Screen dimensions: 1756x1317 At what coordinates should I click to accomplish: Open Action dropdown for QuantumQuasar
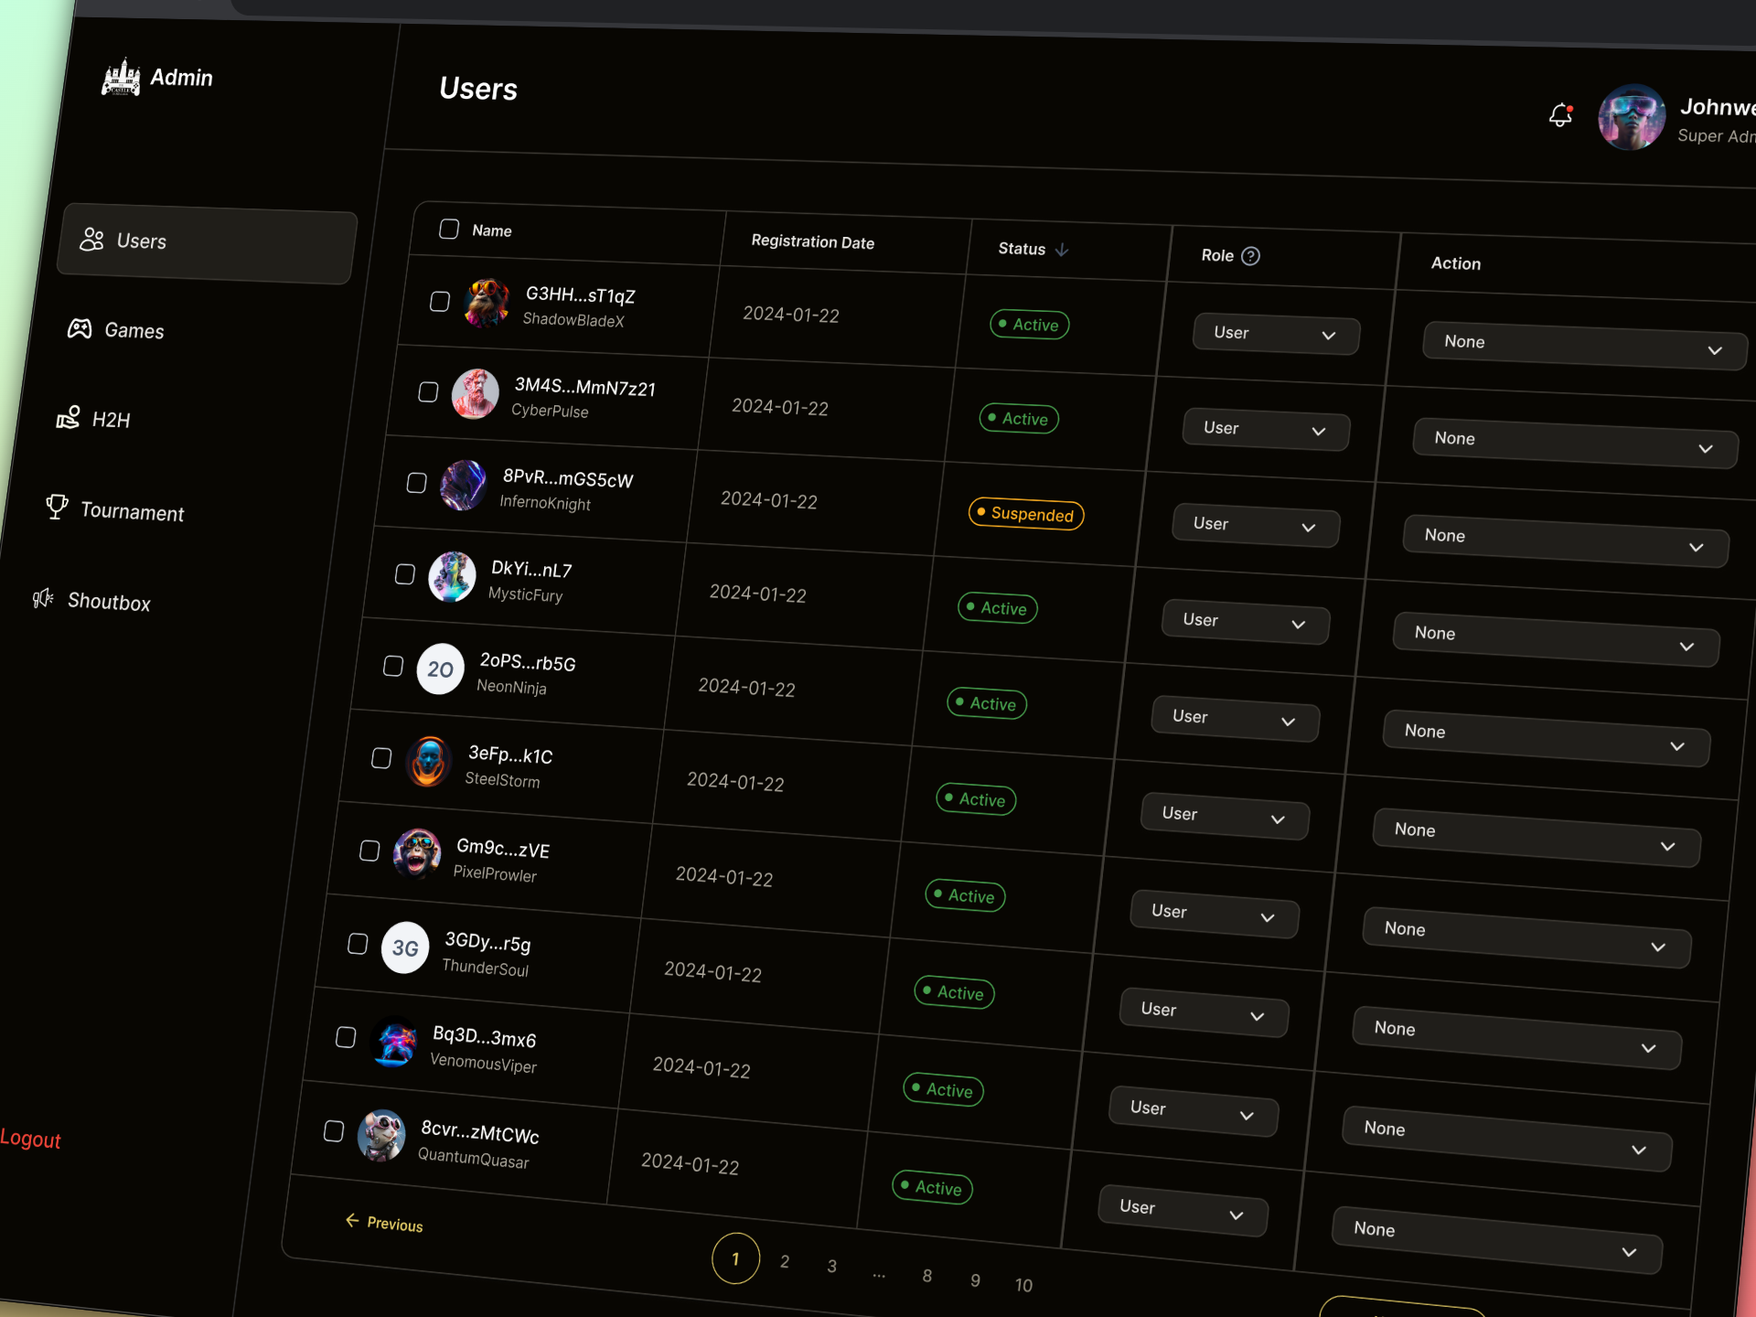1497,1239
